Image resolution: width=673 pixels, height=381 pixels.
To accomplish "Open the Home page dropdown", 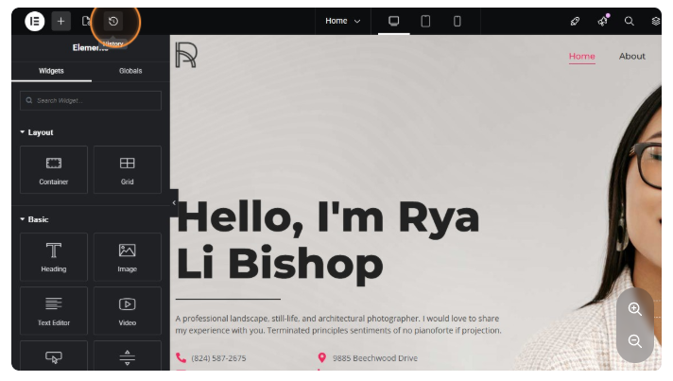I will click(342, 21).
